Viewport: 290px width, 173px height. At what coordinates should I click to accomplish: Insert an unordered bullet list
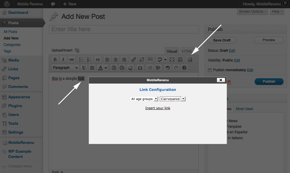[81, 59]
